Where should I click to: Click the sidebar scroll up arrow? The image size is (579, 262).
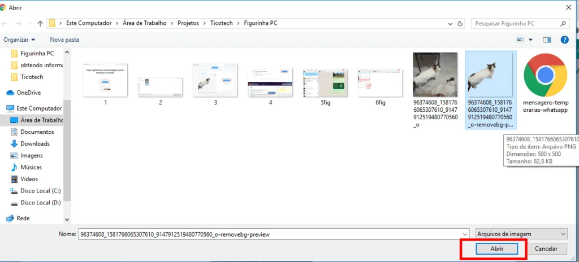click(67, 53)
